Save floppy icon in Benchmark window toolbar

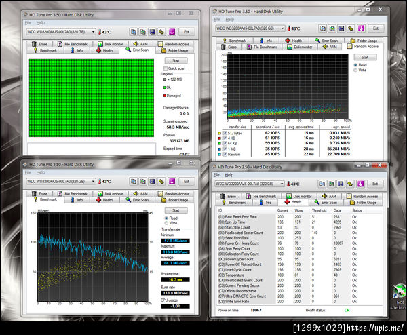152,181
